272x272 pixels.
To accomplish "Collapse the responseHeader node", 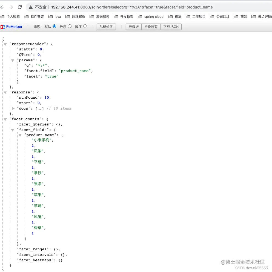I will [5, 44].
